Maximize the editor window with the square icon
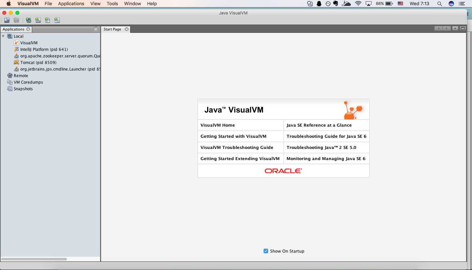The image size is (472, 270). click(x=463, y=29)
